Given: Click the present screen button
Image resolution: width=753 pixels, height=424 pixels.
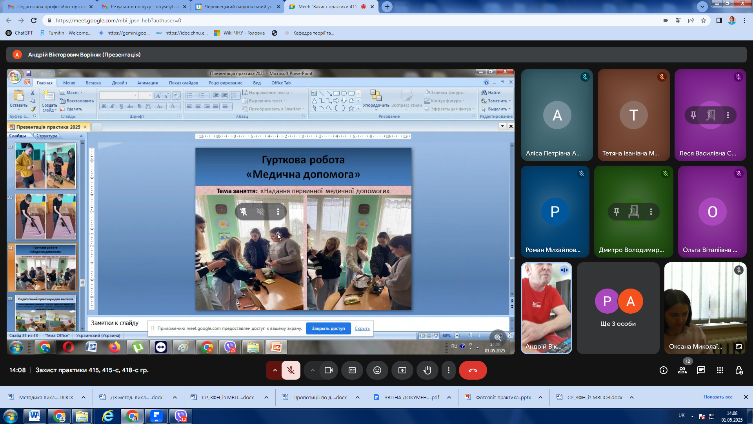Looking at the screenshot, I should coord(402,370).
